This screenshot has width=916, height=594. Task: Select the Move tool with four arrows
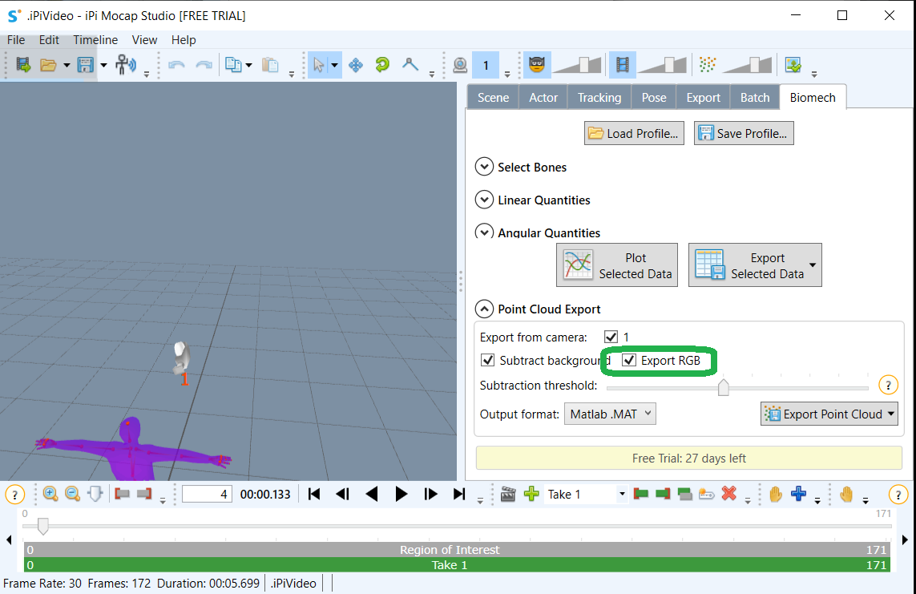[356, 65]
